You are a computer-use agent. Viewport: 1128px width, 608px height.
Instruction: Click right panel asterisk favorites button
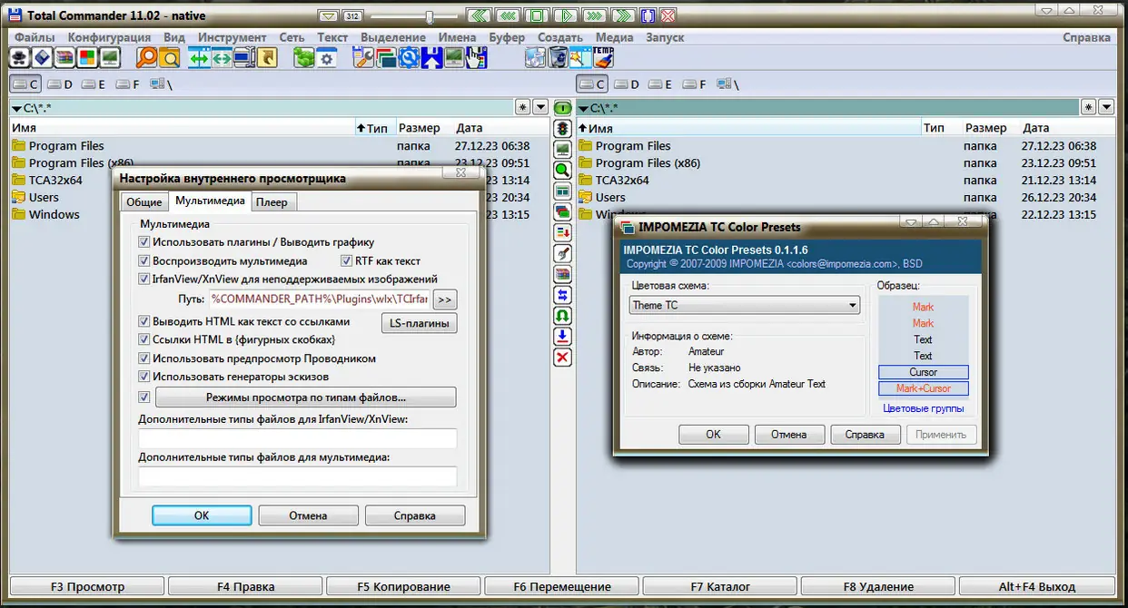coord(1090,107)
